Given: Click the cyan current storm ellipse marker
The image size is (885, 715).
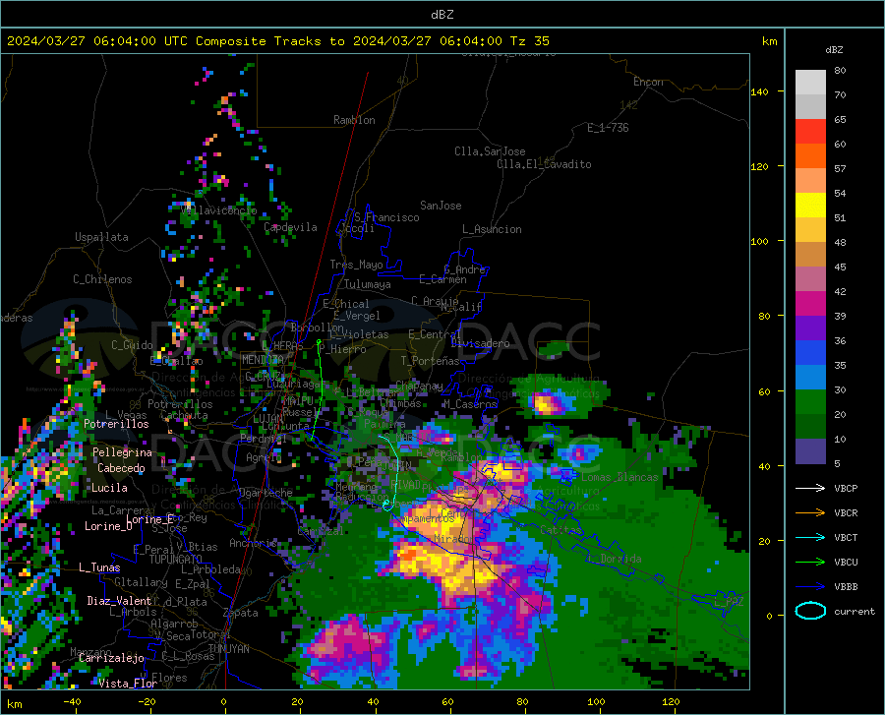Looking at the screenshot, I should point(387,506).
